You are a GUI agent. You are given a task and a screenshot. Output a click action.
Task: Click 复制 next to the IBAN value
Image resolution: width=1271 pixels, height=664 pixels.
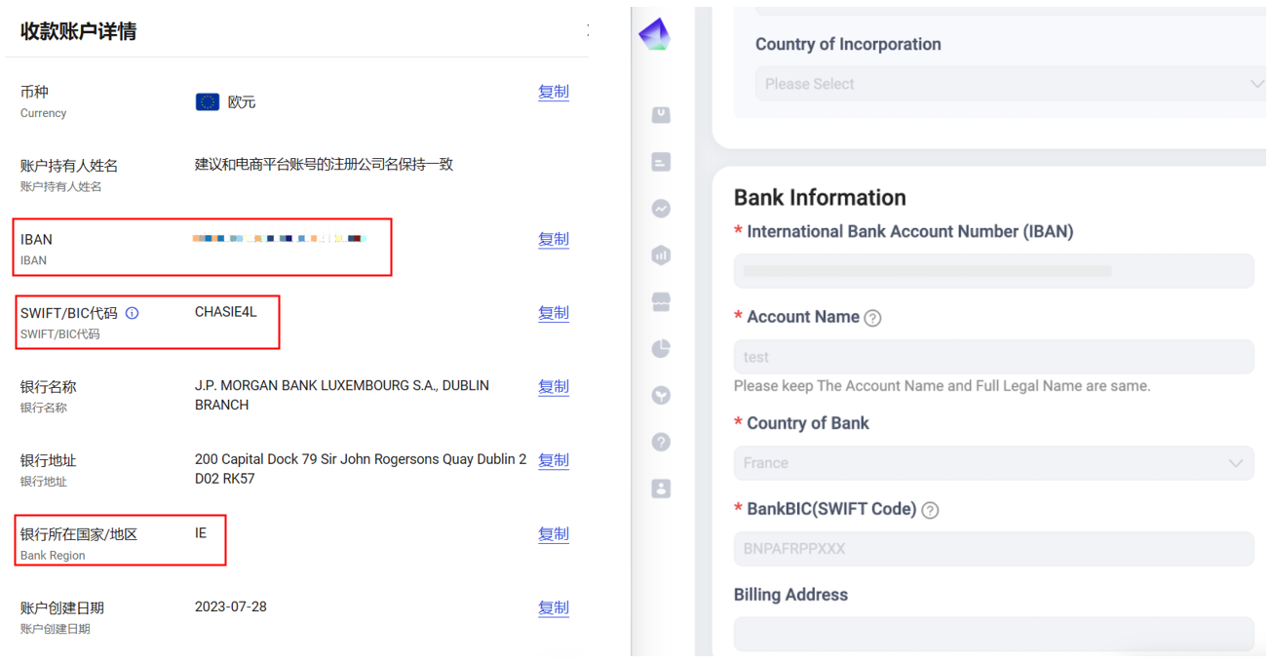[x=553, y=239]
